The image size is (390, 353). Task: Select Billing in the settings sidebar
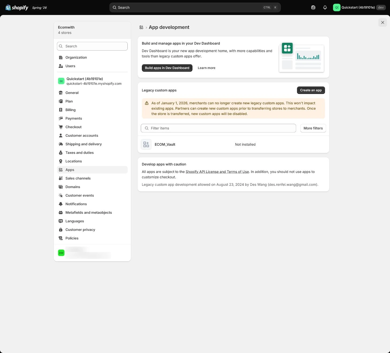tap(92, 110)
